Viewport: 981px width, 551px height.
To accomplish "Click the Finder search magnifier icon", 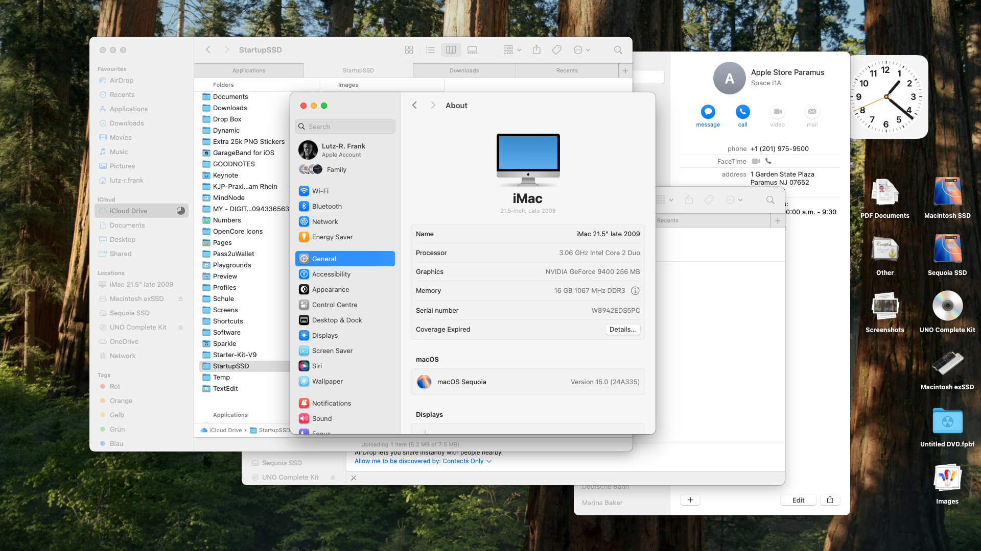I will tap(618, 50).
